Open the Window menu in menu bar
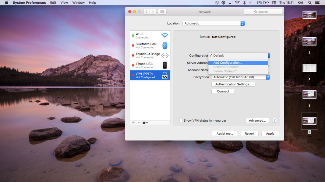Screen dimensions: 325x182 (78, 3)
